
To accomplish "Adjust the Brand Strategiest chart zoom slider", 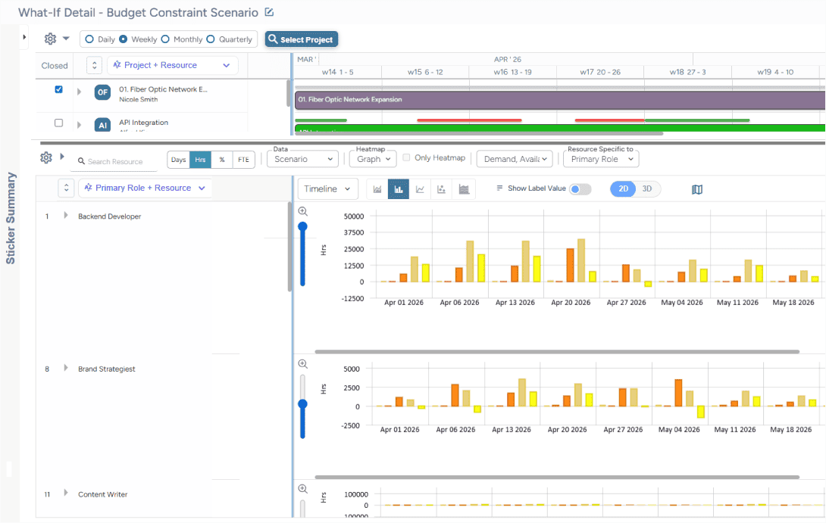I will (x=303, y=404).
